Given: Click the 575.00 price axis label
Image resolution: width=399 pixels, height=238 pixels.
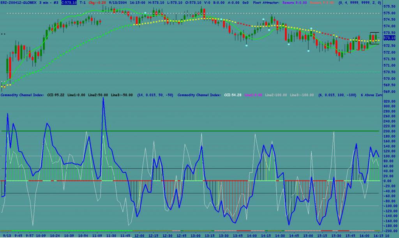Looking at the screenshot, I should pyautogui.click(x=389, y=13).
